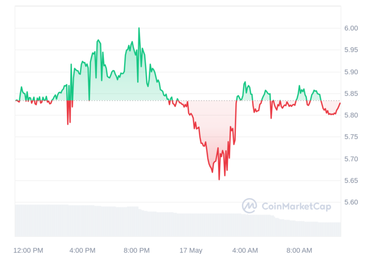
Task: Click the 12:00 PM time axis label
Action: [x=28, y=250]
